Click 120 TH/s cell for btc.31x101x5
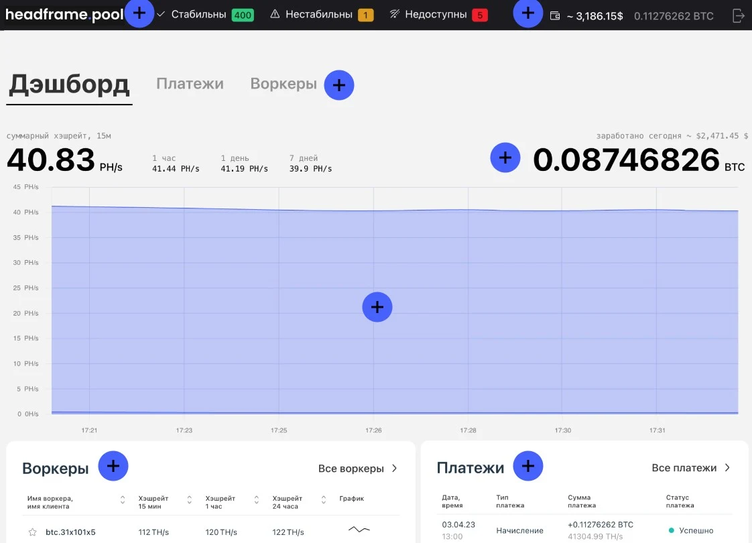Screen dimensions: 752x543 221,532
